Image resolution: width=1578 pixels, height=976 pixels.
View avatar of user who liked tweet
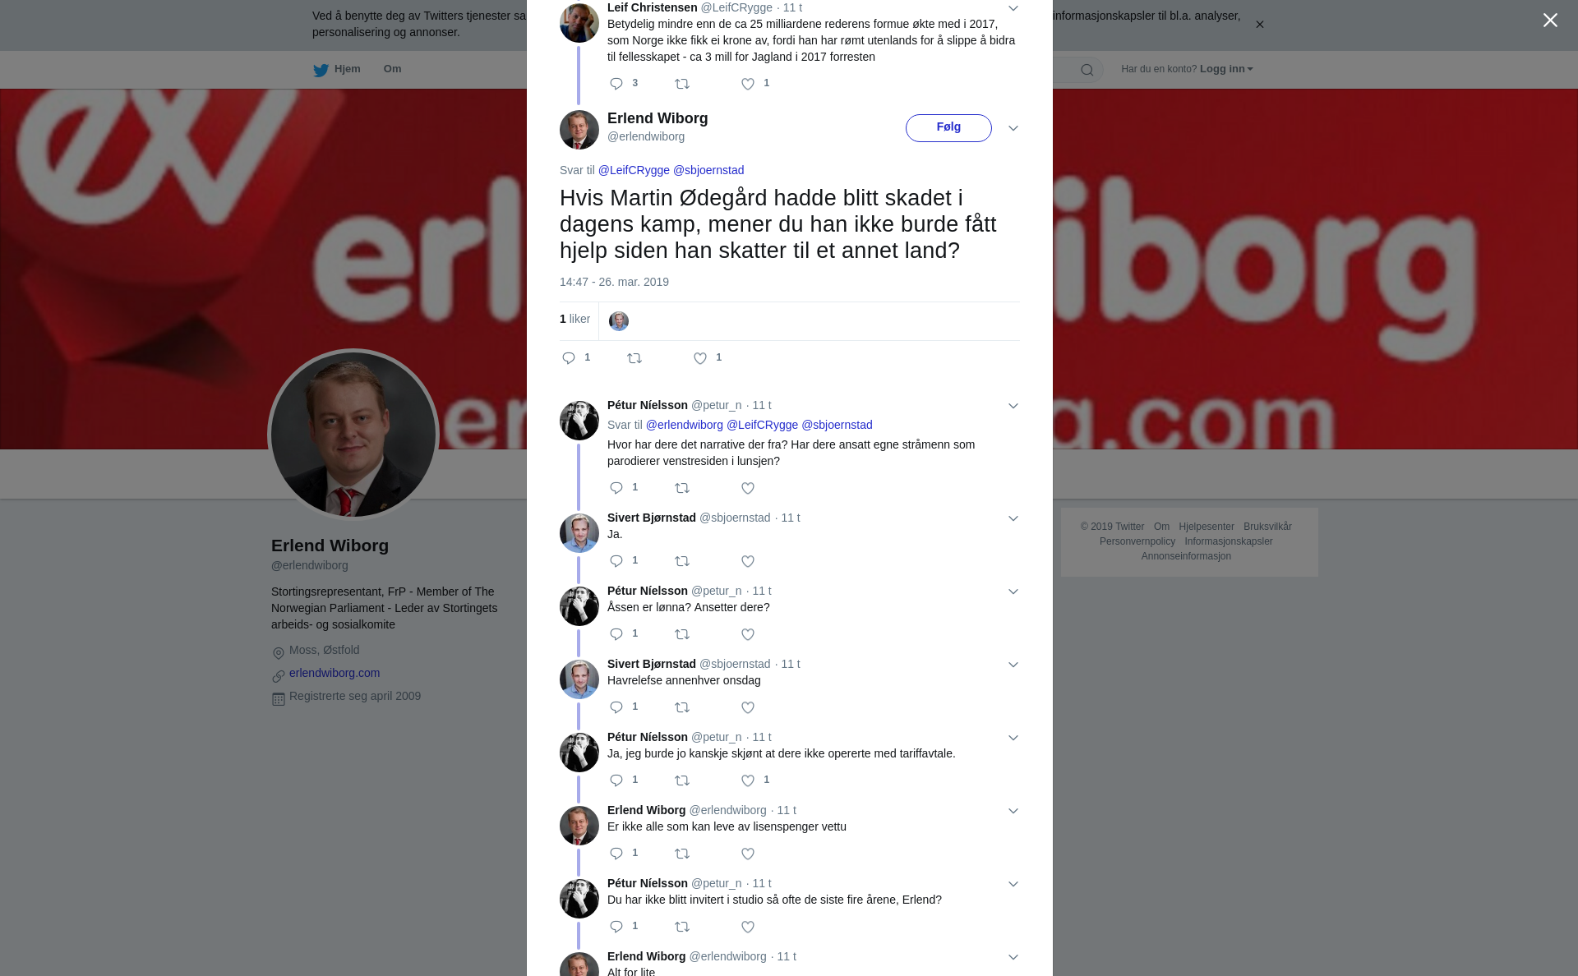pyautogui.click(x=619, y=321)
